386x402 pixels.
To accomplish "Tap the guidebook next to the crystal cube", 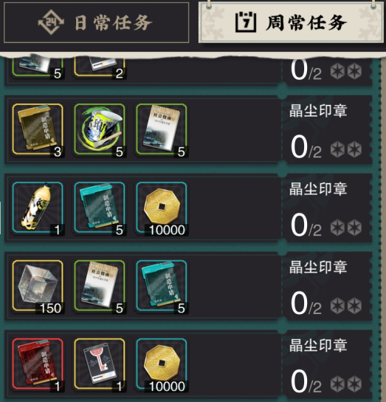I will point(100,285).
